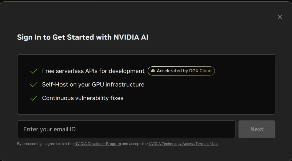
Task: Click the 'NVIDIA AI' words in the heading
Action: [x=131, y=37]
